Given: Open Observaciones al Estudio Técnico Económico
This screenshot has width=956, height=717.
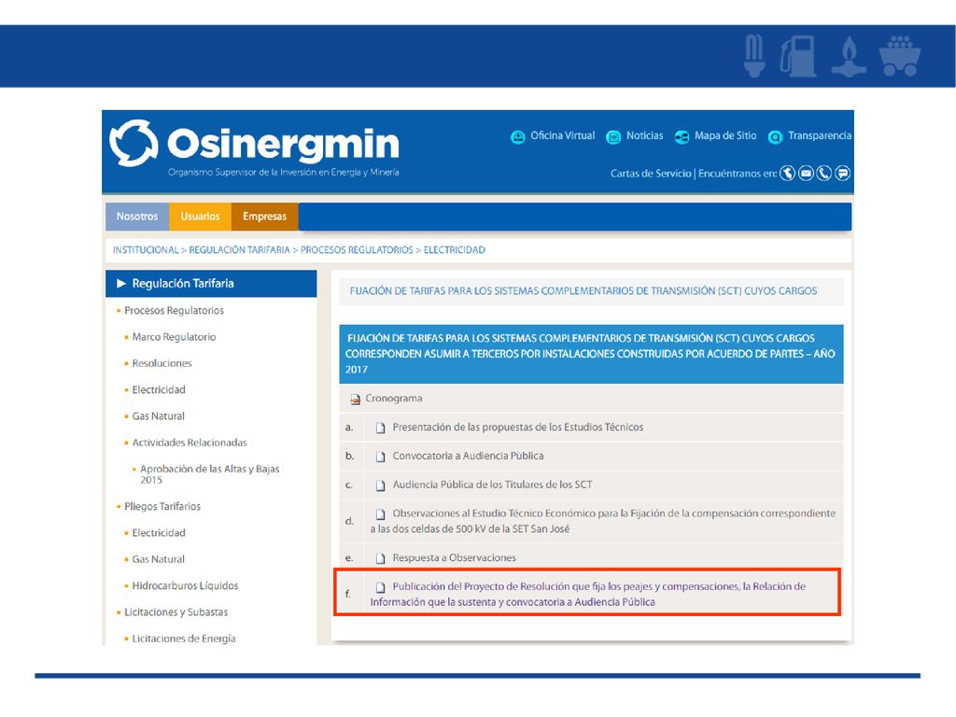Looking at the screenshot, I should click(x=603, y=521).
